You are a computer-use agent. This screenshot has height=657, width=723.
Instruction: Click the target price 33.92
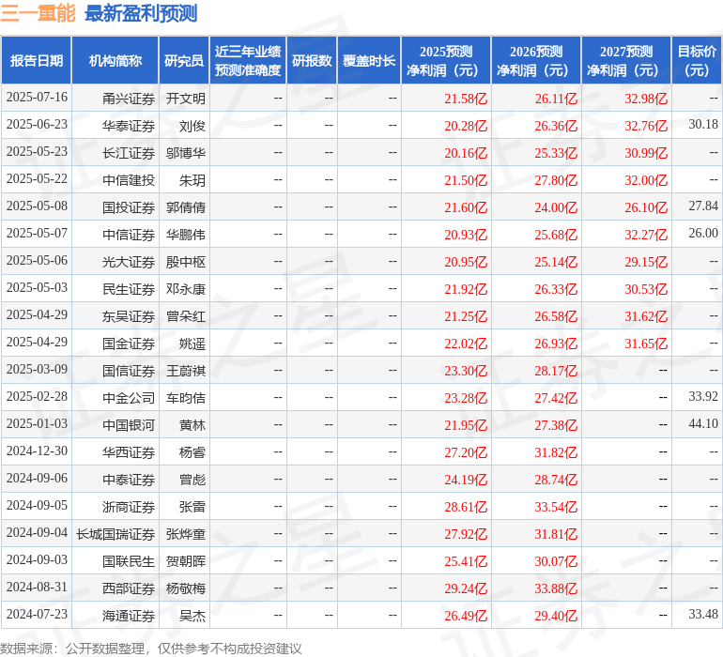pos(703,396)
